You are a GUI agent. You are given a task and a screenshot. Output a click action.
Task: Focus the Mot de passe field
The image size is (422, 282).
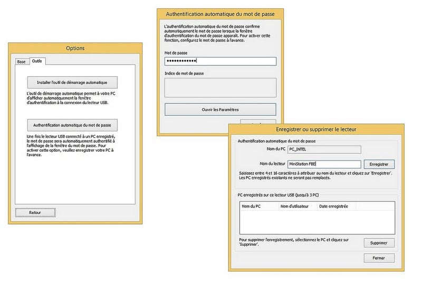[x=220, y=61]
